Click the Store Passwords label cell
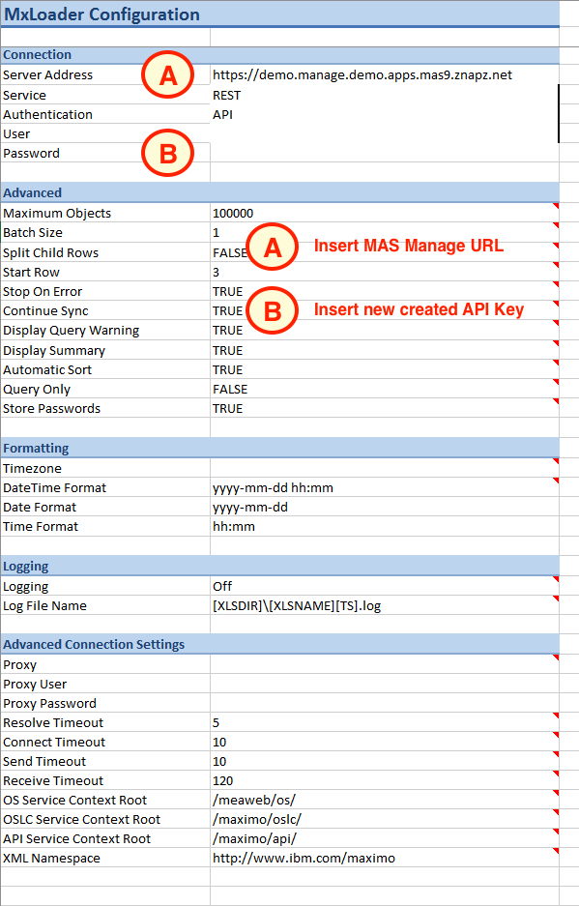579x906 pixels. (x=105, y=408)
